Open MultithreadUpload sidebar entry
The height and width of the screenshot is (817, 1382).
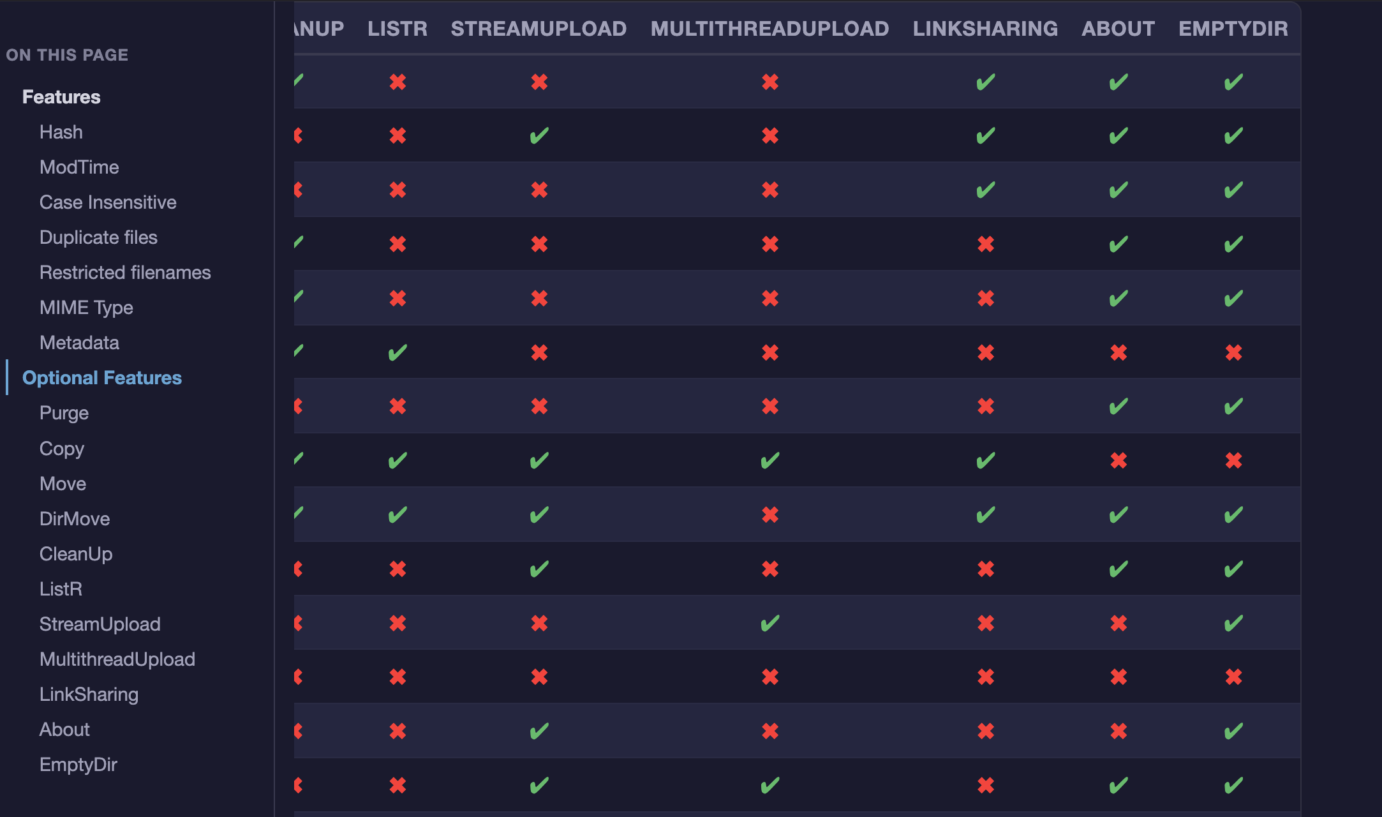tap(117, 659)
